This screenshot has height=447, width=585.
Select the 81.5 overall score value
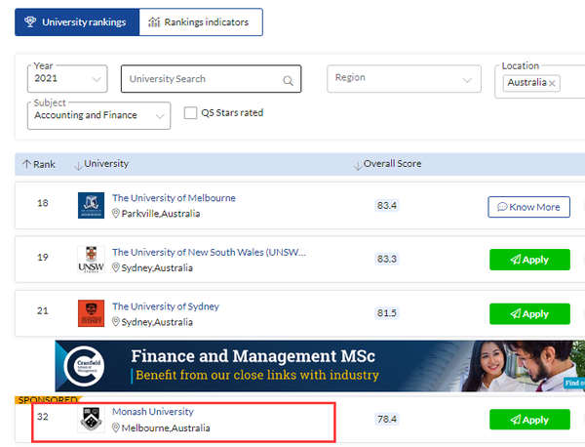[x=387, y=313]
